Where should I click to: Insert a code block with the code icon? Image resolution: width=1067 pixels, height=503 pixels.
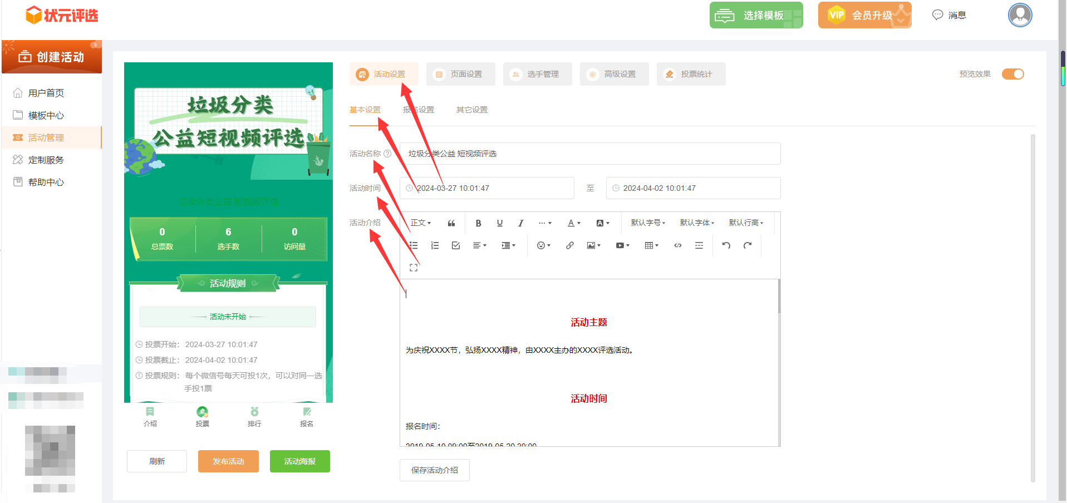[677, 245]
